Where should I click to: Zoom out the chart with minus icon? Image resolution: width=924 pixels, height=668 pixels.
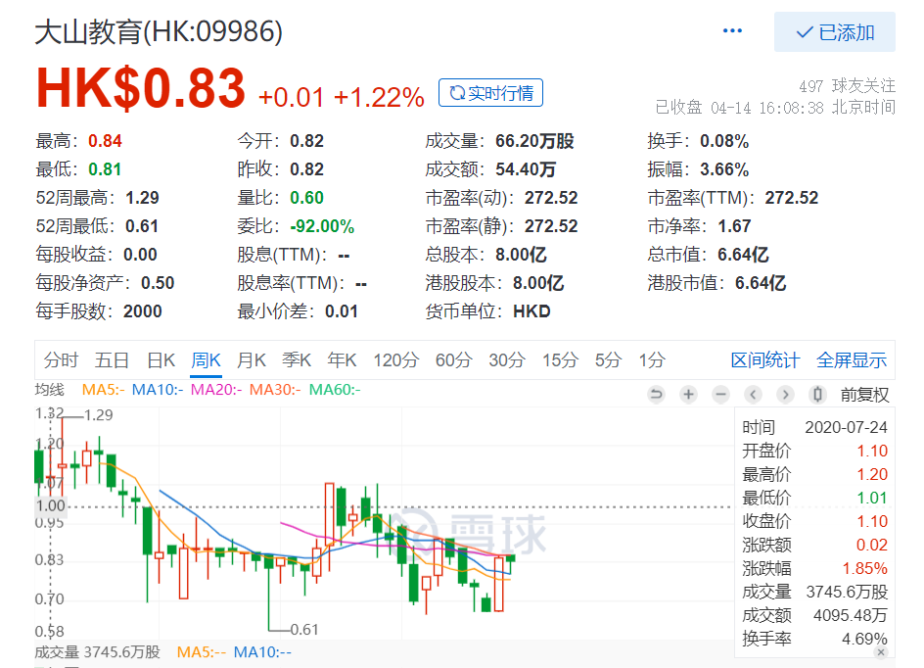coord(720,395)
